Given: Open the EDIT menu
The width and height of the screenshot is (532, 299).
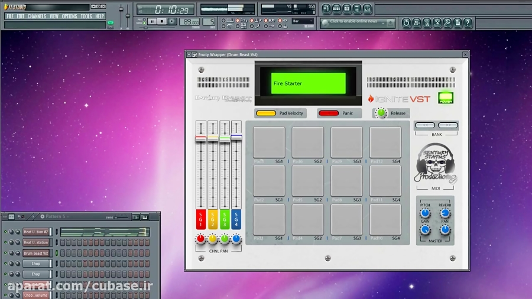Looking at the screenshot, I should click(20, 17).
